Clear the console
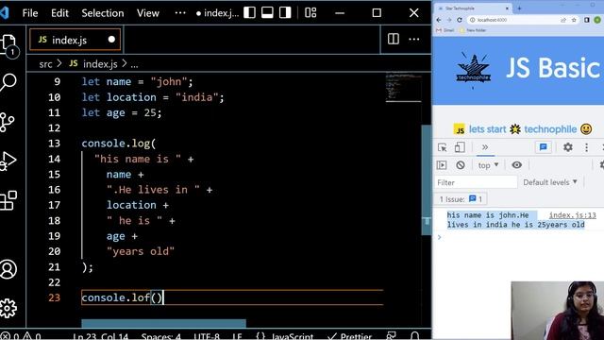 [461, 165]
